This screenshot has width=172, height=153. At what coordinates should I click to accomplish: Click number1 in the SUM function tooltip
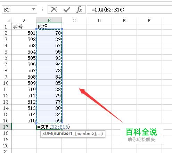click(x=63, y=134)
